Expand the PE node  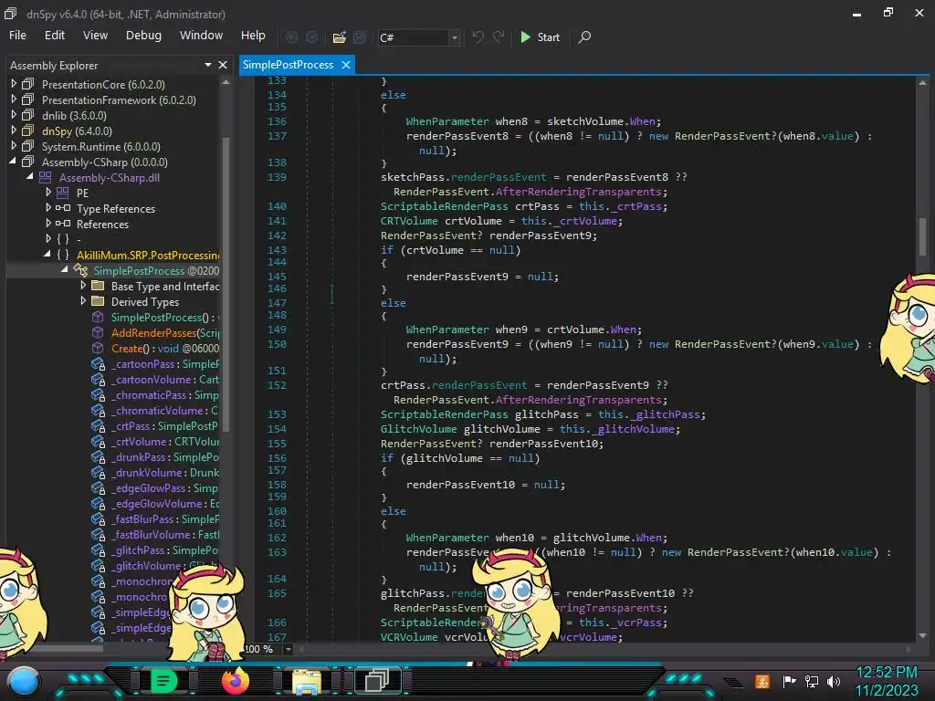[x=48, y=193]
